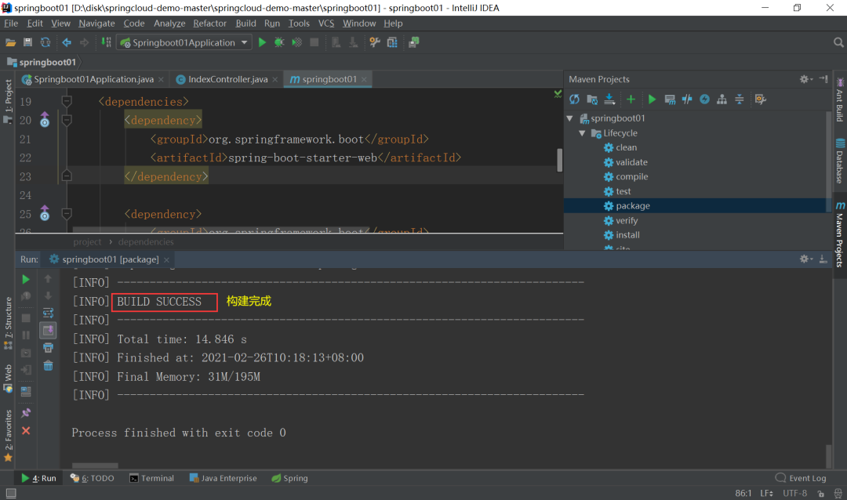Click Run Maven Build green play icon
Viewport: 847px width, 500px height.
(652, 100)
